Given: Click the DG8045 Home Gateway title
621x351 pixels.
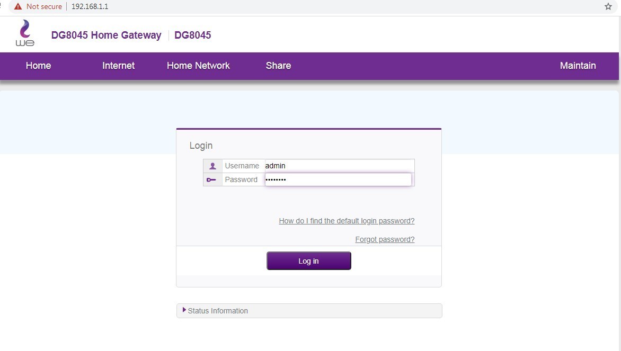Looking at the screenshot, I should 106,35.
